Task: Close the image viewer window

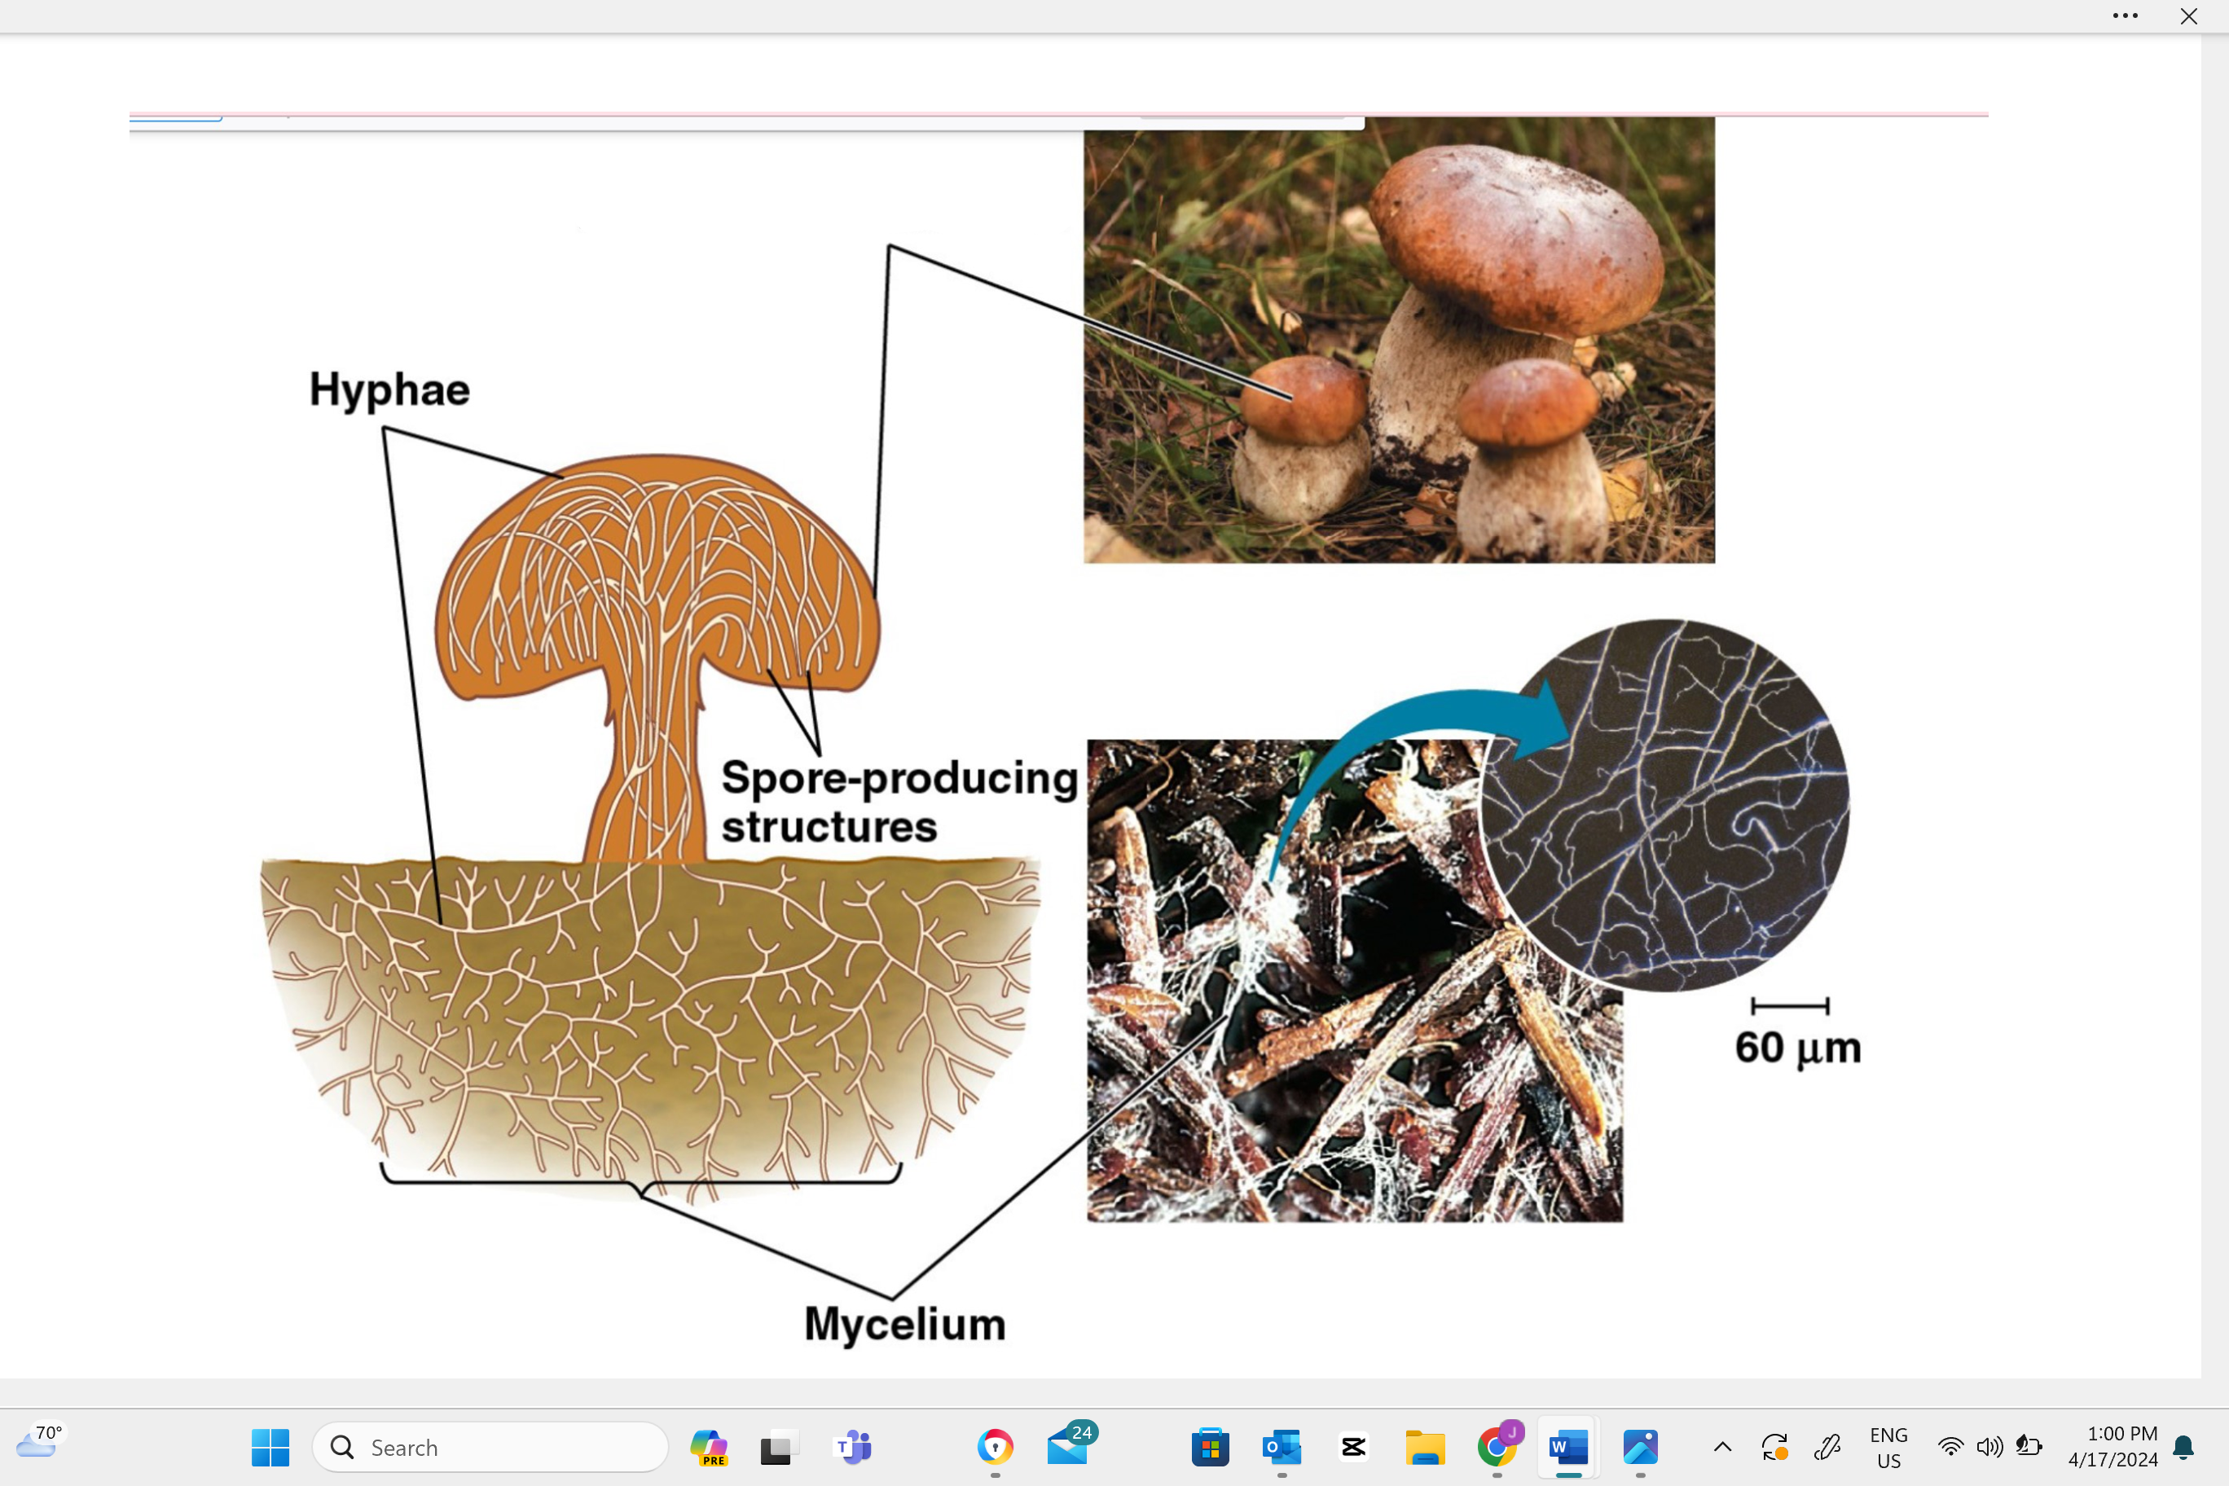Action: pos(2188,16)
